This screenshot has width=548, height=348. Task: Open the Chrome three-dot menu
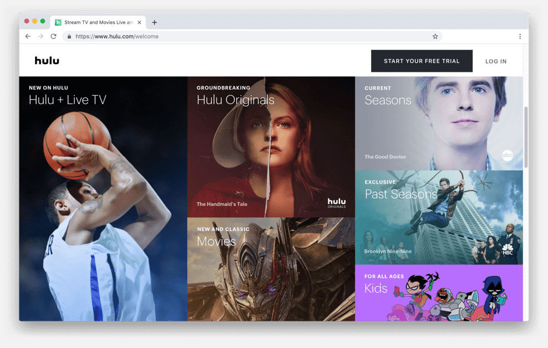pos(520,37)
